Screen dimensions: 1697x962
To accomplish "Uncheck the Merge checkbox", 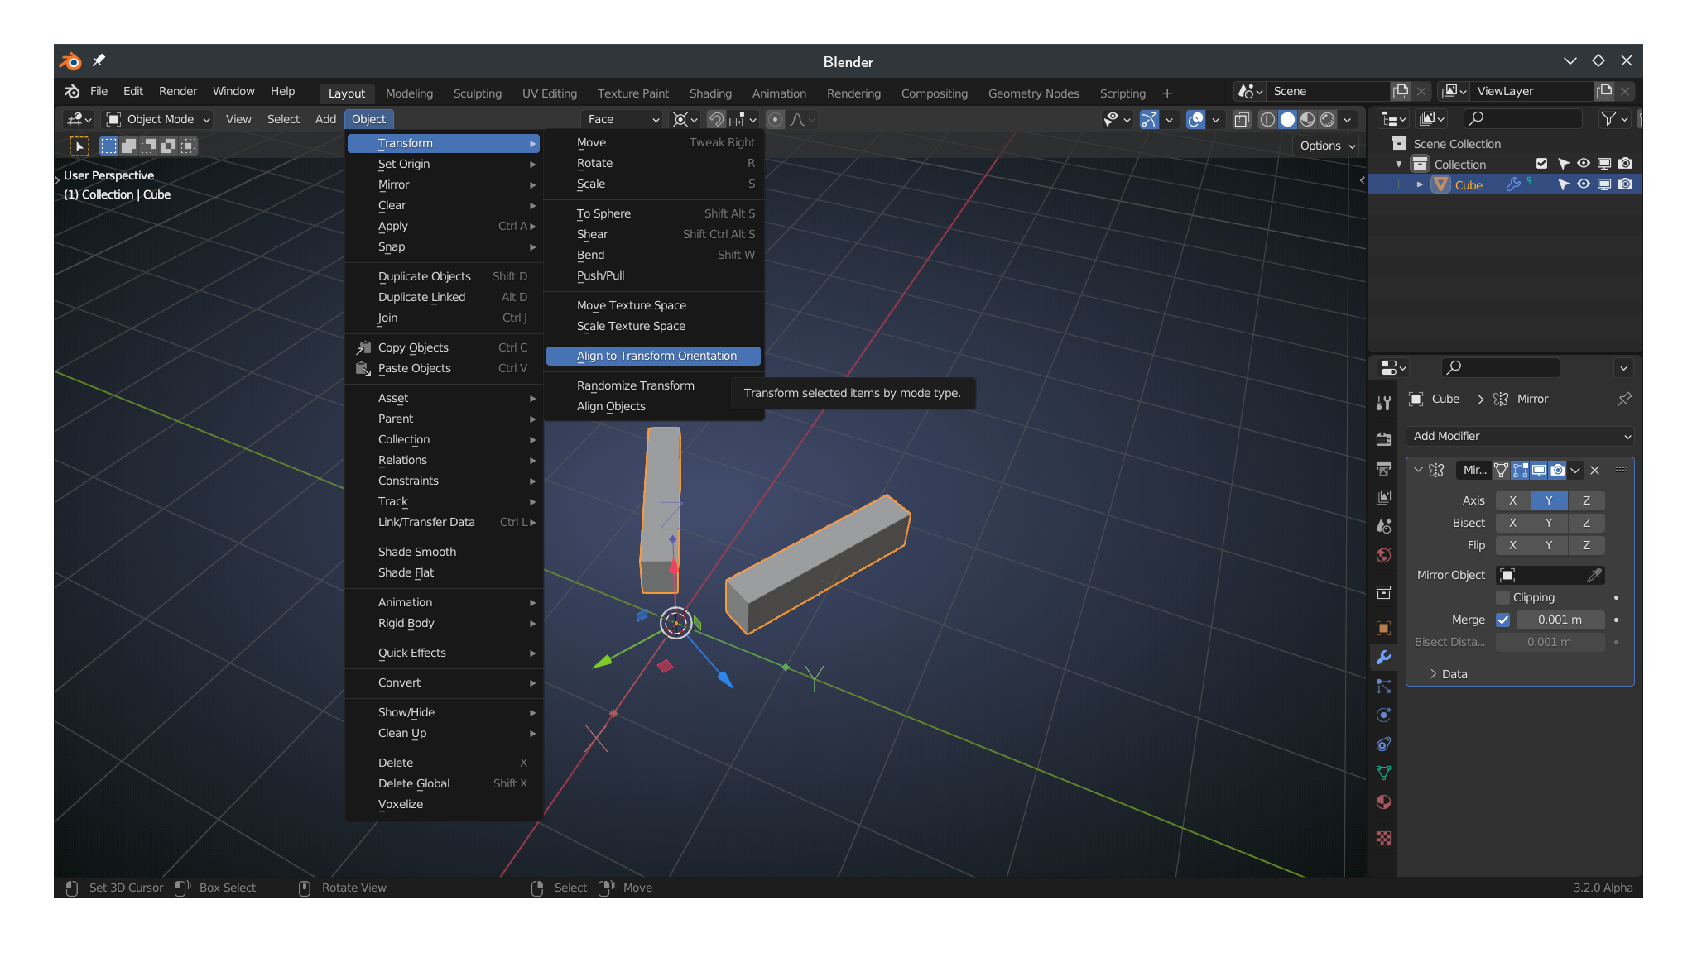I will pos(1503,620).
